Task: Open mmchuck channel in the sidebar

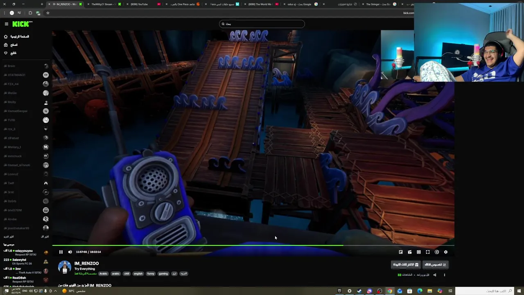Action: 26,156
